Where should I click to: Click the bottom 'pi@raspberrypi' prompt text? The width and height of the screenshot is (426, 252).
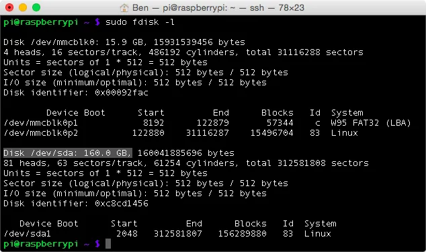pyautogui.click(x=41, y=244)
